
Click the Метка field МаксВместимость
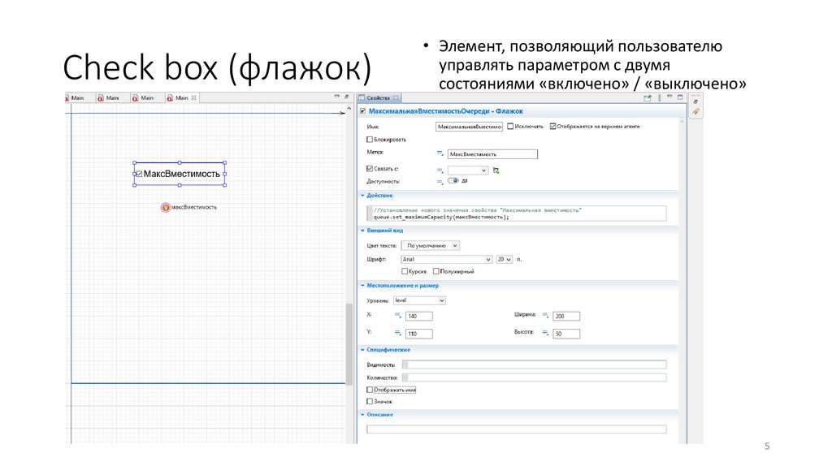tap(492, 154)
